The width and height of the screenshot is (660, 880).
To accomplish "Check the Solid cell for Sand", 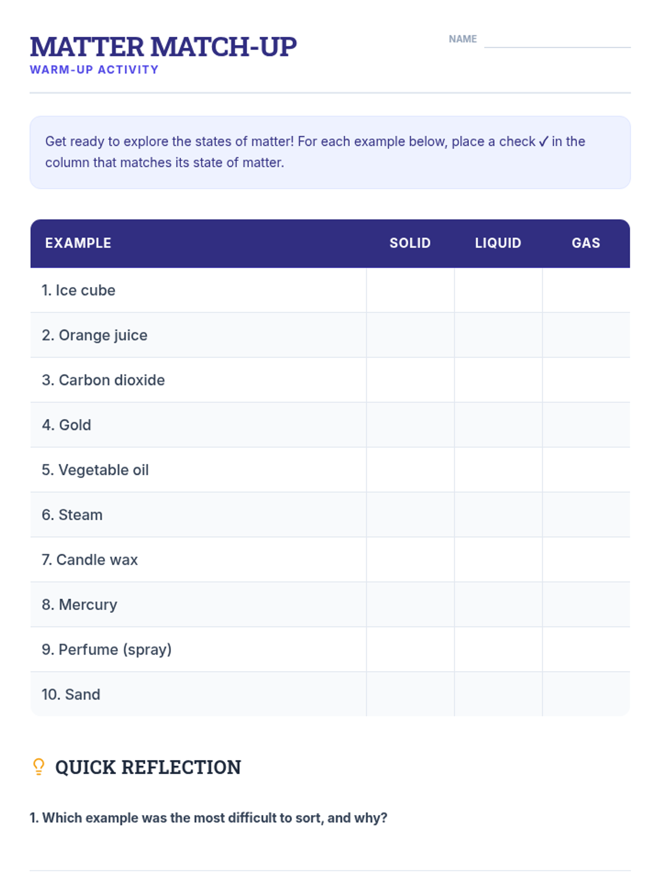I will [x=410, y=695].
